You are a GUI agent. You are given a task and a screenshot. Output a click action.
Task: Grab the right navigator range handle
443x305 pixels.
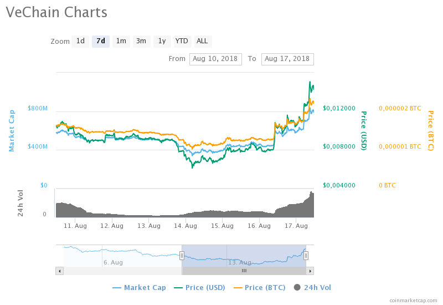click(306, 256)
